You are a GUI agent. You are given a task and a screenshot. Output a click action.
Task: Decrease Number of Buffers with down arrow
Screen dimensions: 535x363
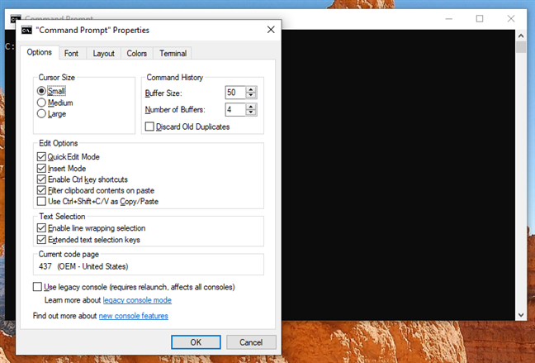[251, 112]
